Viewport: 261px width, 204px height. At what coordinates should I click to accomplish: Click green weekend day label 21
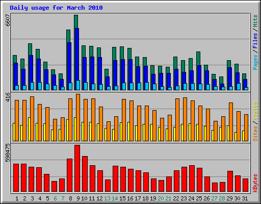pyautogui.click(x=168, y=198)
